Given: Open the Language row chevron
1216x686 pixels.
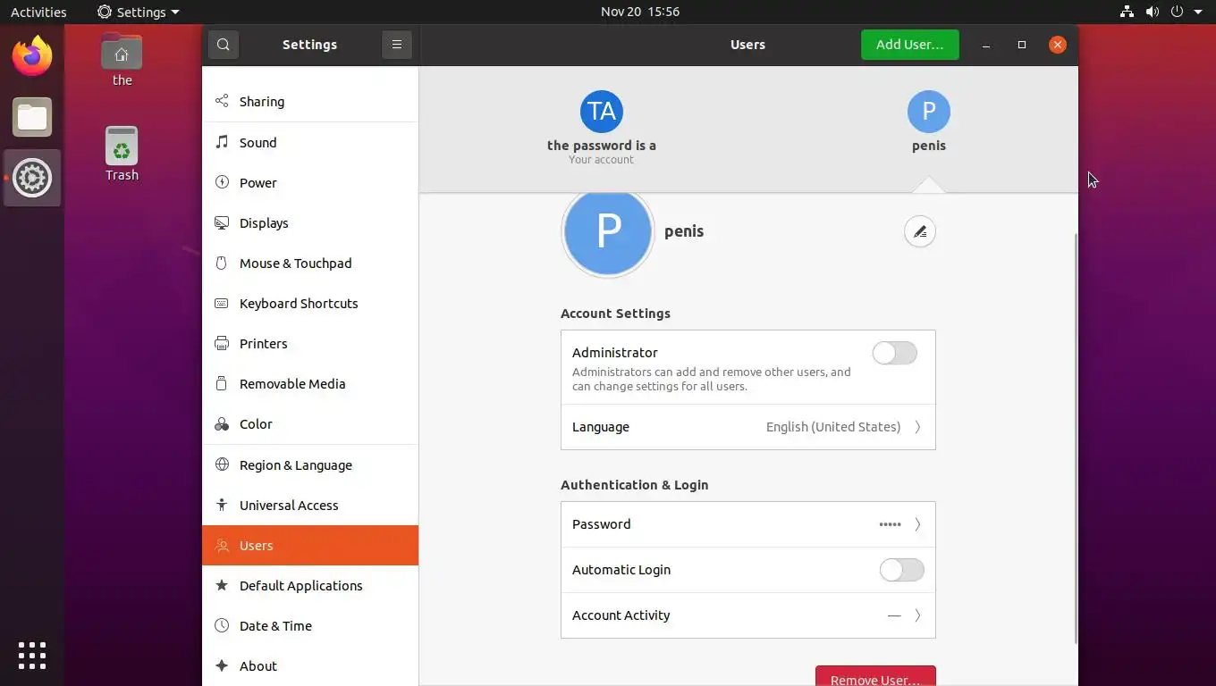Looking at the screenshot, I should pyautogui.click(x=917, y=427).
